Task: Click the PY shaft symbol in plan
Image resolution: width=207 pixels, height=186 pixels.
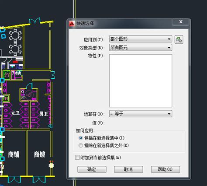Action: [7, 75]
